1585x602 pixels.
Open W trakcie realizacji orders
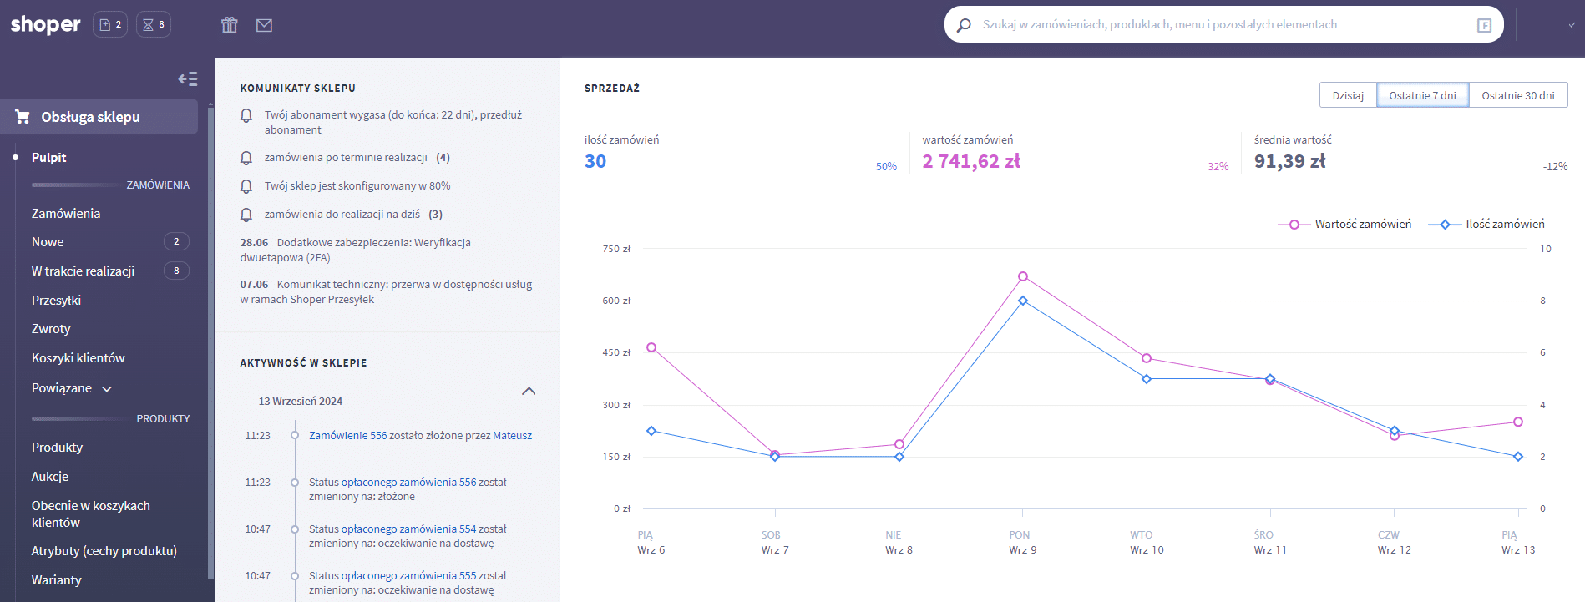[83, 271]
